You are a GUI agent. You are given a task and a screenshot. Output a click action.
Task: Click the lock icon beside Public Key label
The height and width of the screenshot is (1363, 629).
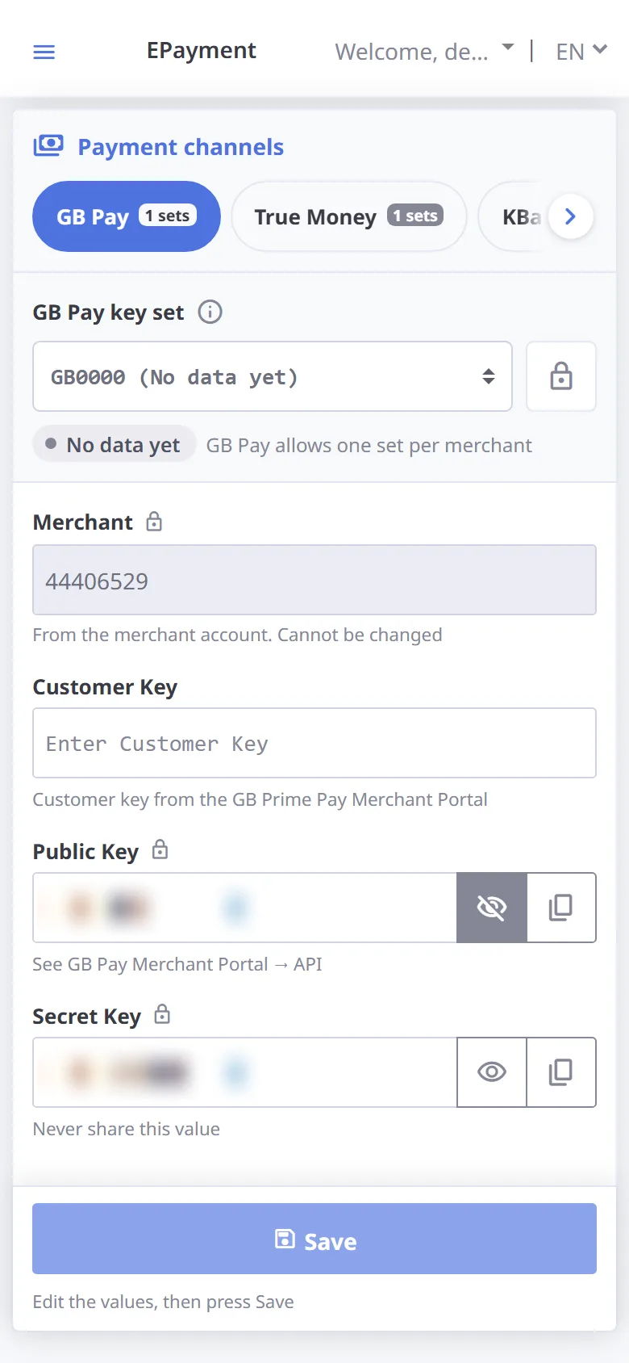click(x=160, y=849)
